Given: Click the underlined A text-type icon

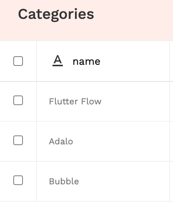Looking at the screenshot, I should tap(58, 61).
